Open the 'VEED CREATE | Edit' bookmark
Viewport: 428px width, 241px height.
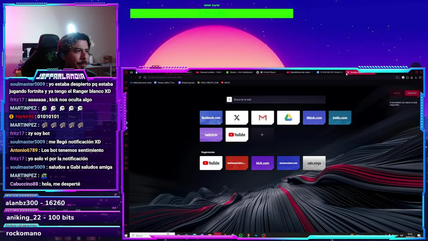click(x=208, y=83)
